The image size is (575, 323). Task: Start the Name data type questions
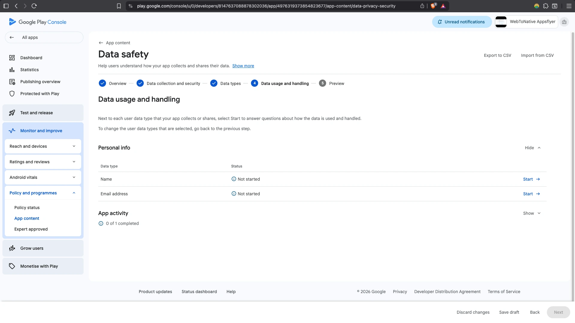pyautogui.click(x=532, y=179)
